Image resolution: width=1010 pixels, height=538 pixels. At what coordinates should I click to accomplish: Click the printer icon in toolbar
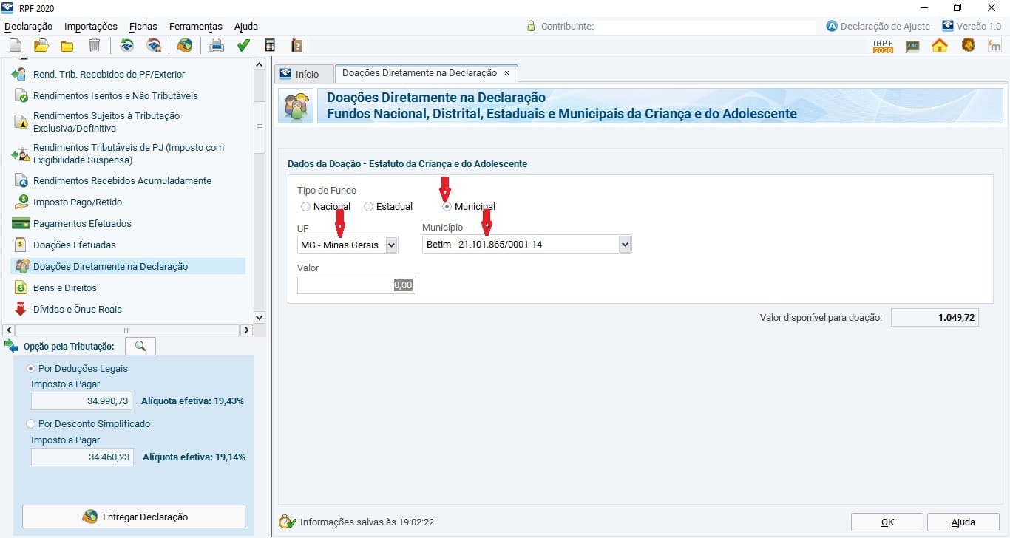217,46
